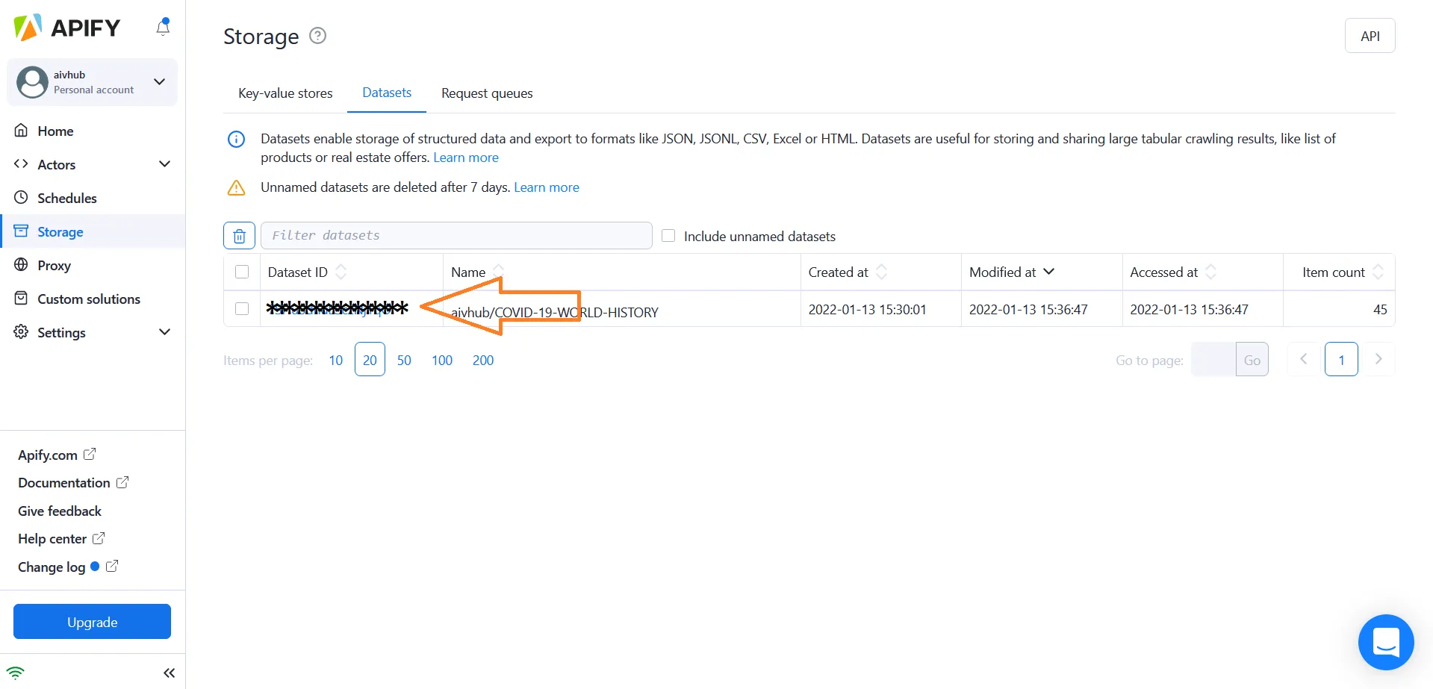Sort by Item count column

pyautogui.click(x=1378, y=272)
